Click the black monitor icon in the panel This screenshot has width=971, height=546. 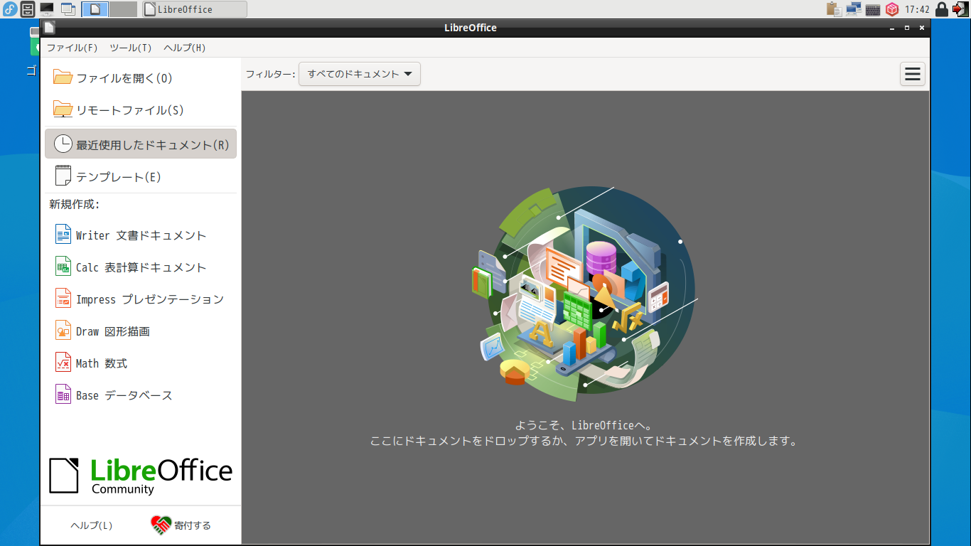pos(47,9)
